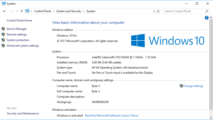This screenshot has width=213, height=120.
Task: Select the processor value 'Intel(R) Celeron(R) CPU N3450'
Action: click(x=110, y=57)
